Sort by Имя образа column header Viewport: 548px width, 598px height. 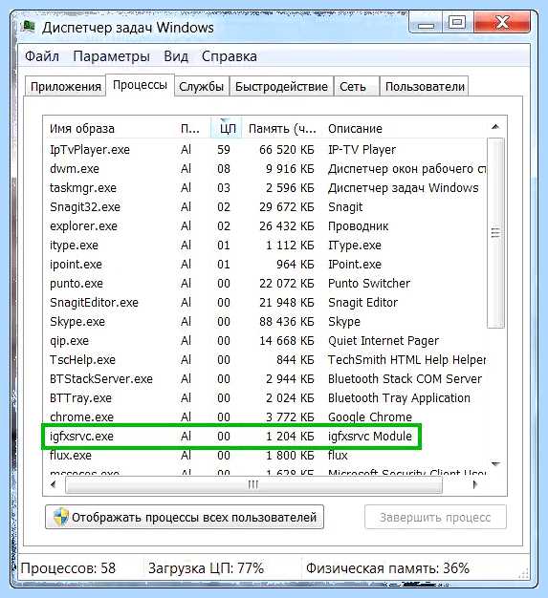(109, 129)
